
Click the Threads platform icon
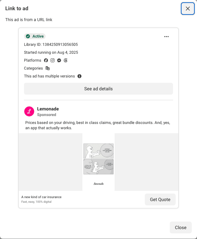(x=66, y=60)
